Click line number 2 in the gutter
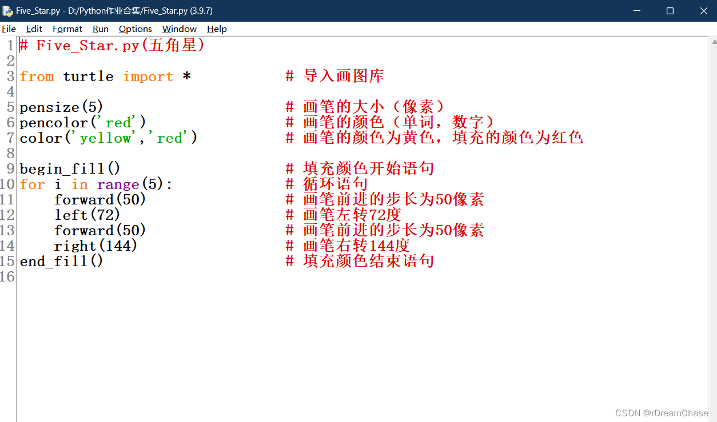The height and width of the screenshot is (422, 717). (11, 61)
